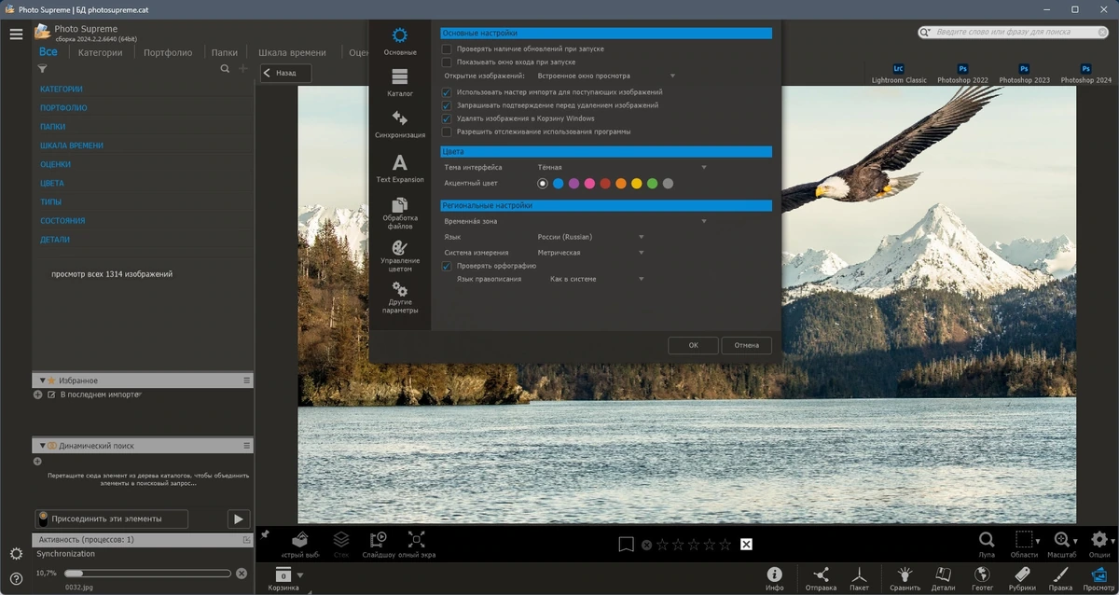Toggle Проверять орфографию checkbox
The height and width of the screenshot is (595, 1119).
pyautogui.click(x=447, y=266)
